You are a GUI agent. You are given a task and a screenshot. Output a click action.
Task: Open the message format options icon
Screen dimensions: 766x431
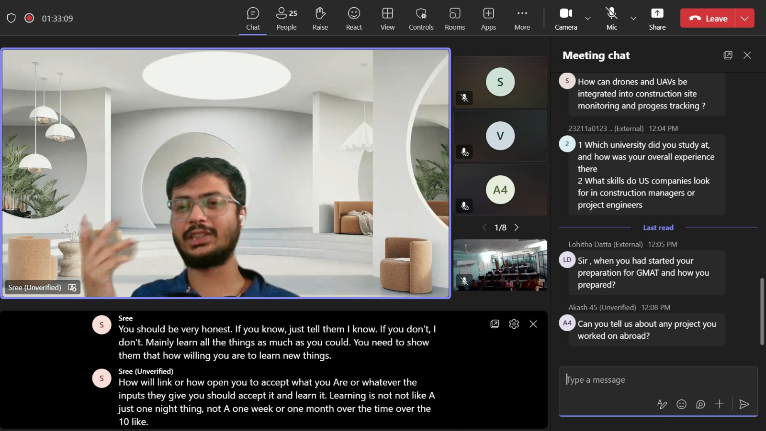click(x=662, y=404)
